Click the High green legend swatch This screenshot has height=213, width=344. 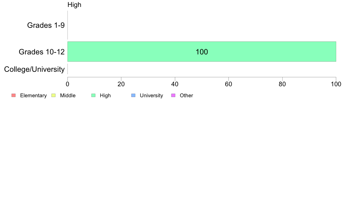point(93,96)
